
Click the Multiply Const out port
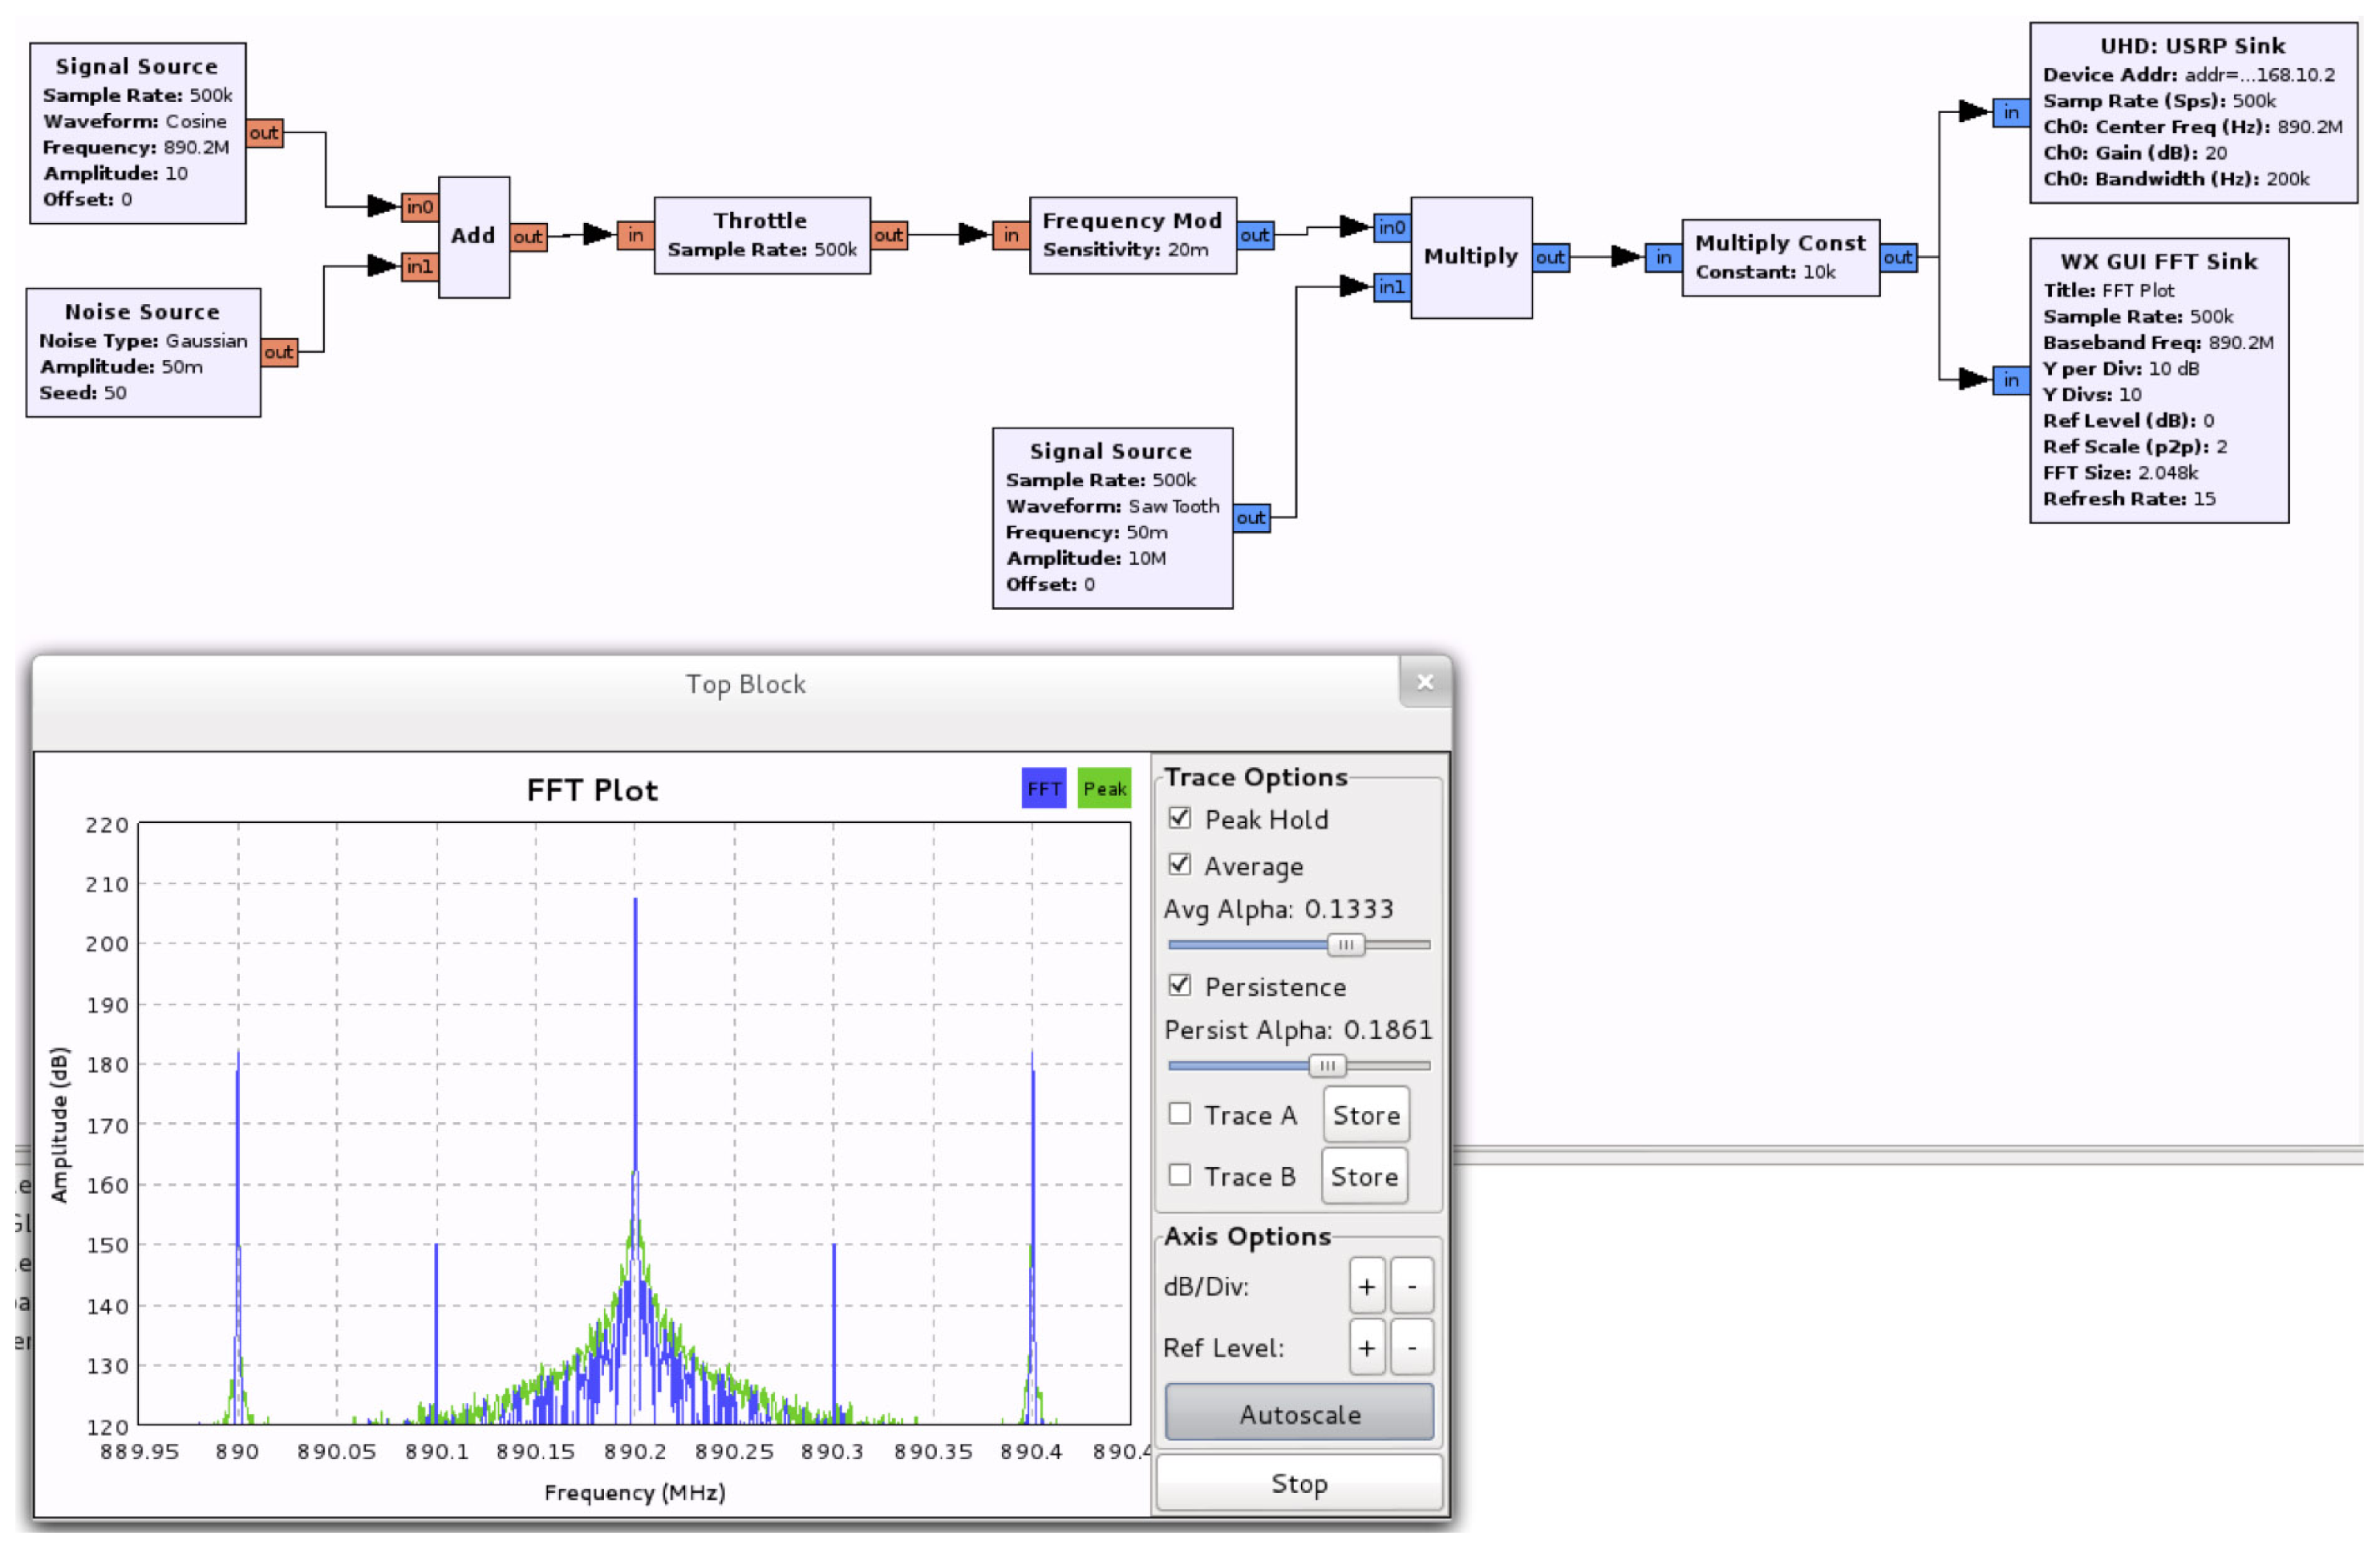[x=1897, y=257]
